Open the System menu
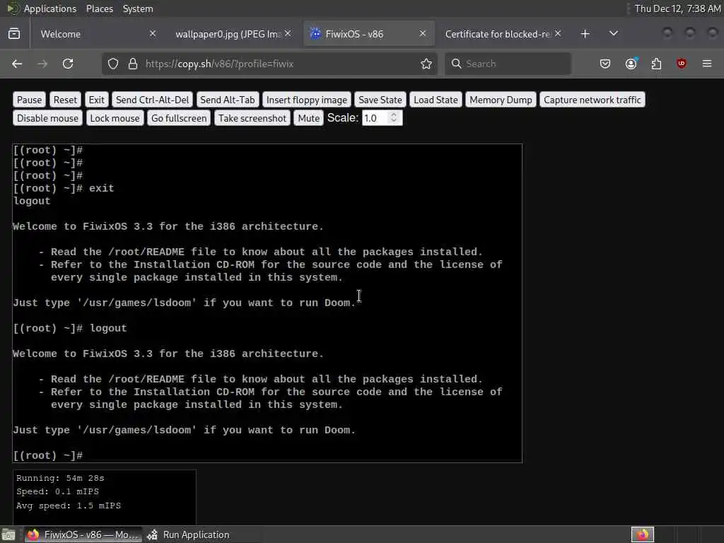Screen dimensions: 724x543 (138, 8)
